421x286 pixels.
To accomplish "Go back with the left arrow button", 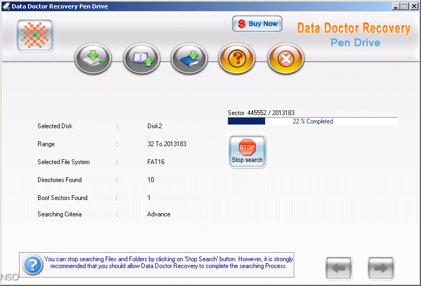I will click(338, 268).
